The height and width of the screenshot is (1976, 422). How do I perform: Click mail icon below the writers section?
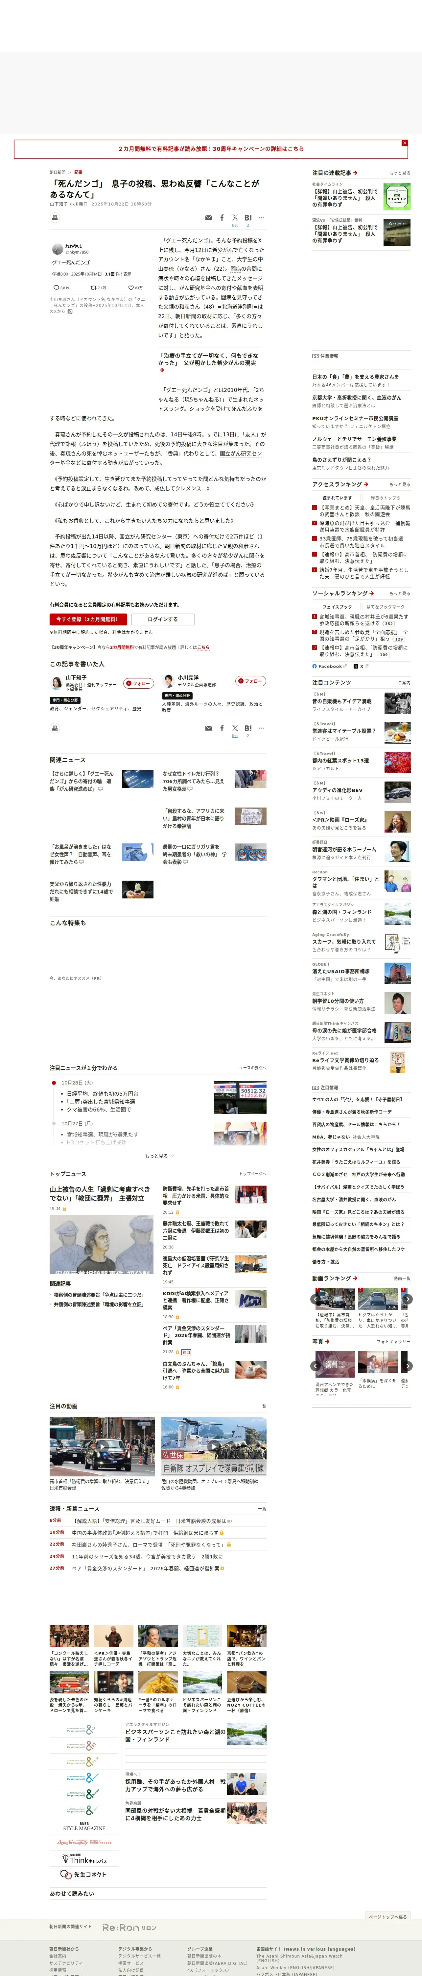[x=208, y=728]
